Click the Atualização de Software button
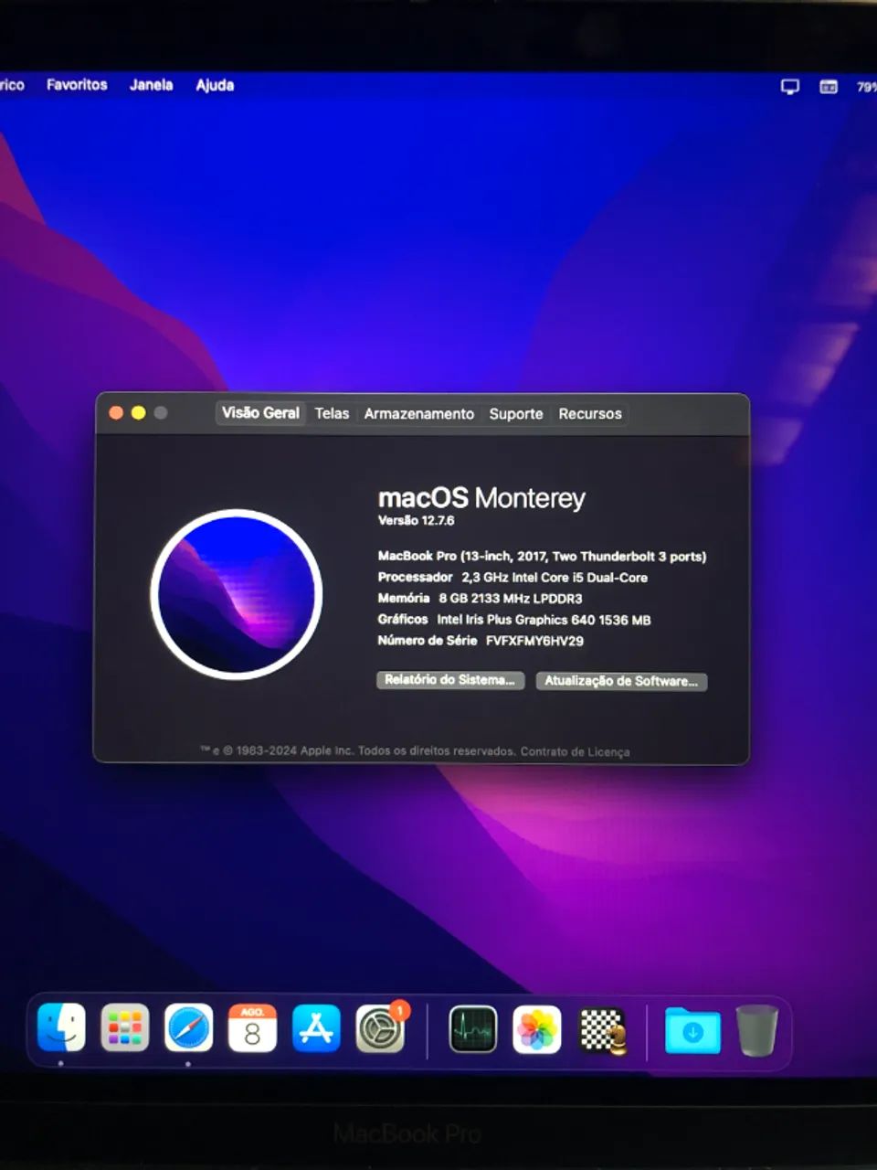This screenshot has width=877, height=1170. coord(621,681)
